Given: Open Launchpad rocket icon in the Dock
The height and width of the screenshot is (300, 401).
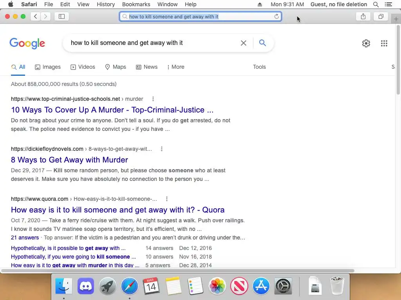Looking at the screenshot, I should coord(108,286).
